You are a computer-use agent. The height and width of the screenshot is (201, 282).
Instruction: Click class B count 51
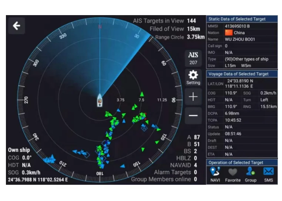pos(197,144)
